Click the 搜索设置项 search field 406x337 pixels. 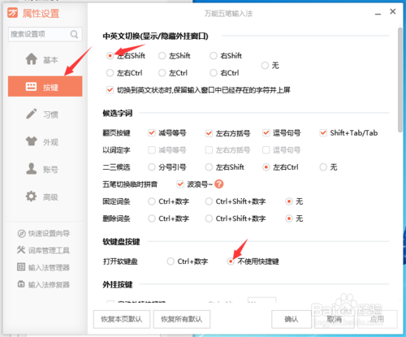coord(45,34)
